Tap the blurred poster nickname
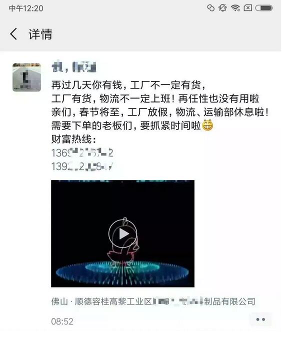The width and height of the screenshot is (282, 338). (73, 67)
